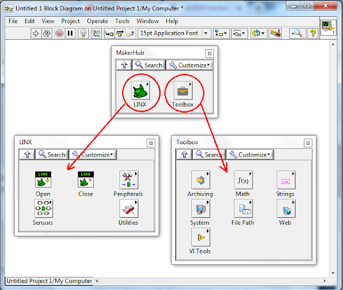Click Search in the MakerHub palette
This screenshot has height=290, width=343.
click(x=149, y=65)
